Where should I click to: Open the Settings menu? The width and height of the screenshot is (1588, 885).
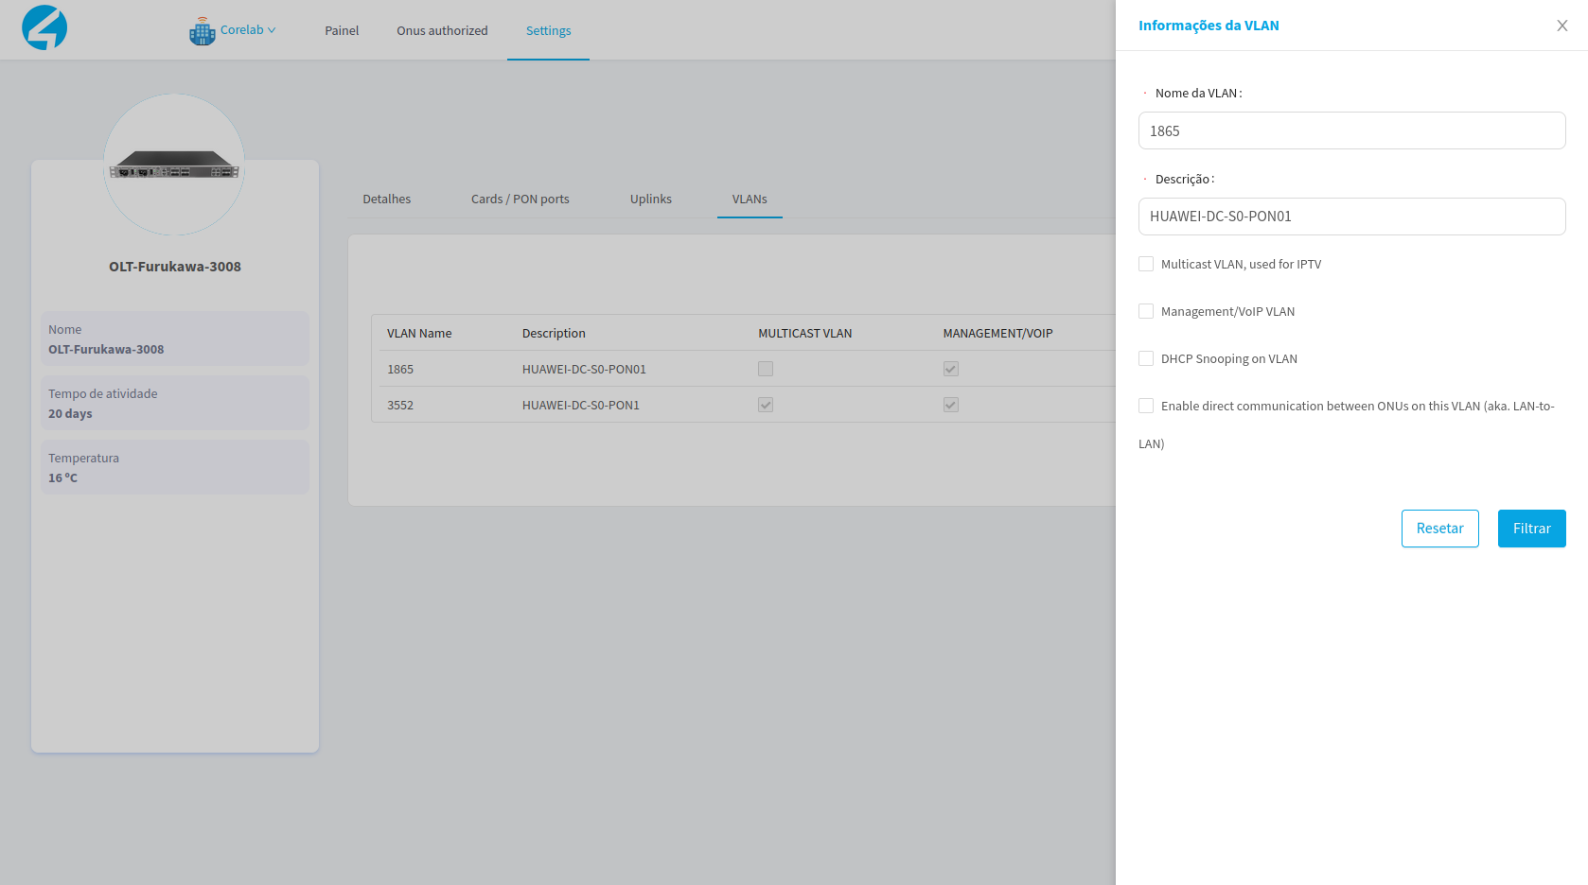point(548,31)
